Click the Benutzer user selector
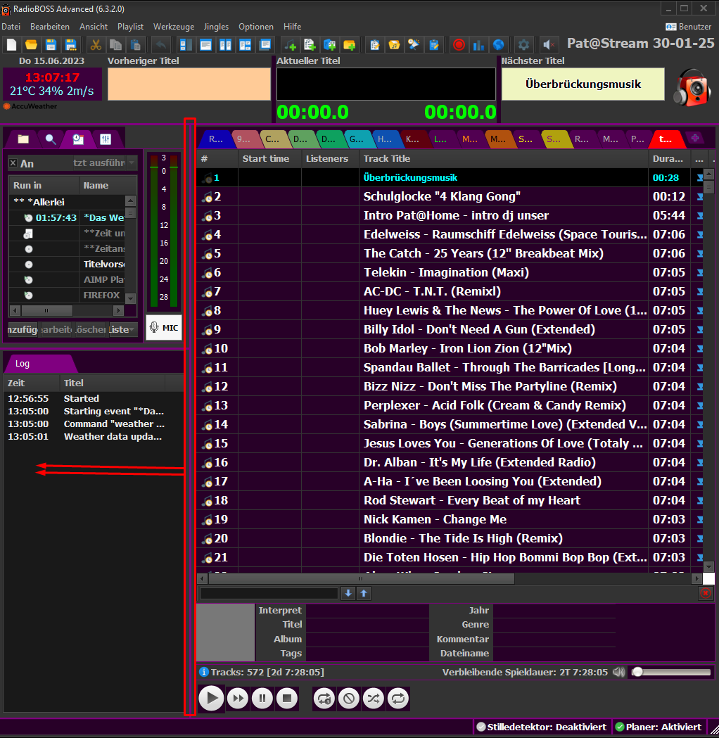Image resolution: width=719 pixels, height=738 pixels. [x=688, y=26]
